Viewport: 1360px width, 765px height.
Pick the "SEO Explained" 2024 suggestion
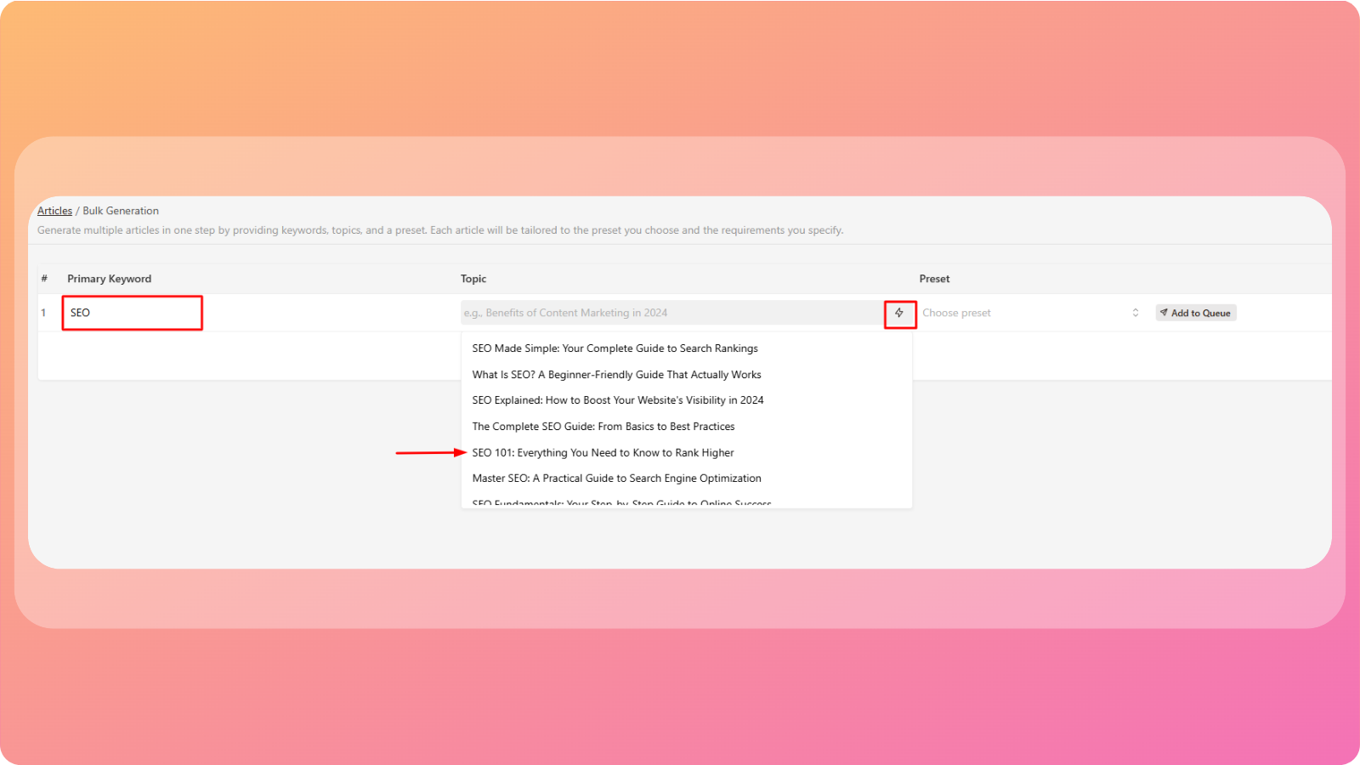pos(618,400)
